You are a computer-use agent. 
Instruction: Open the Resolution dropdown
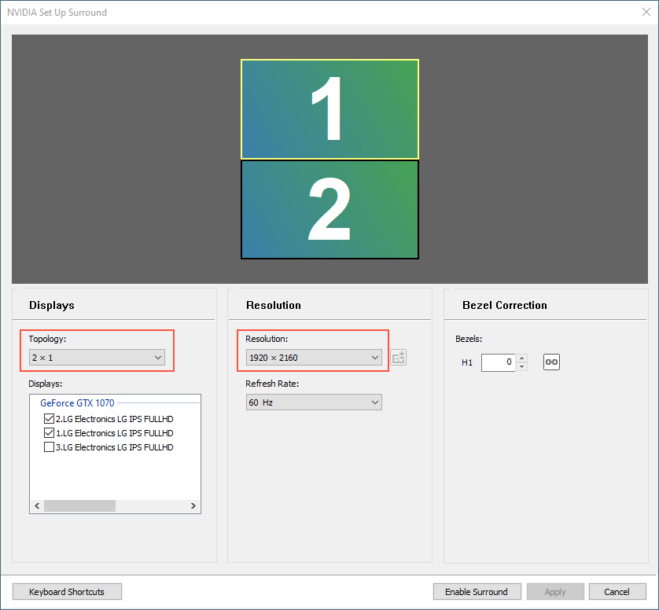(314, 358)
